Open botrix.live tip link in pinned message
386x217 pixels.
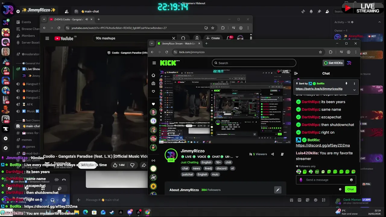click(x=319, y=89)
